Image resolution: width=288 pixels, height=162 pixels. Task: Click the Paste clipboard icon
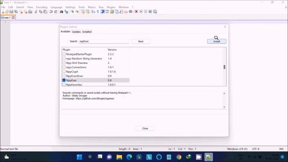tap(45, 12)
